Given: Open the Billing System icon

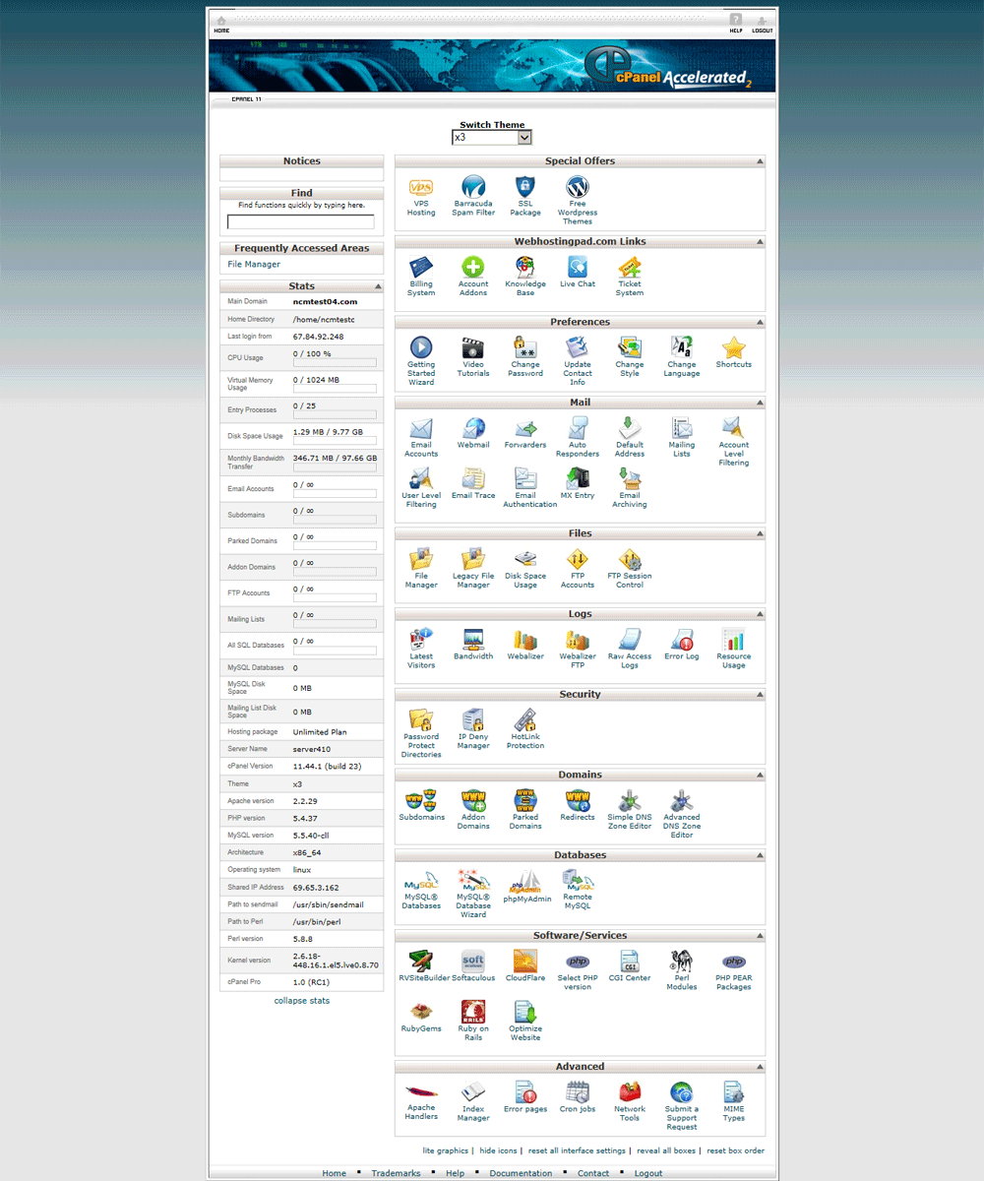Looking at the screenshot, I should click(421, 267).
